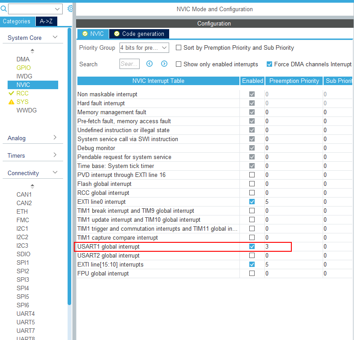The width and height of the screenshot is (354, 340).
Task: Open I2C1 peripheral configuration
Action: (x=22, y=228)
